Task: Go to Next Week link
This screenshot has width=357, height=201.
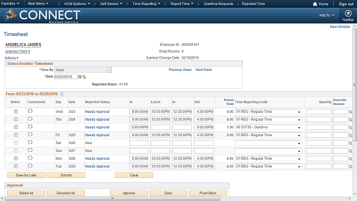Action: point(204,70)
